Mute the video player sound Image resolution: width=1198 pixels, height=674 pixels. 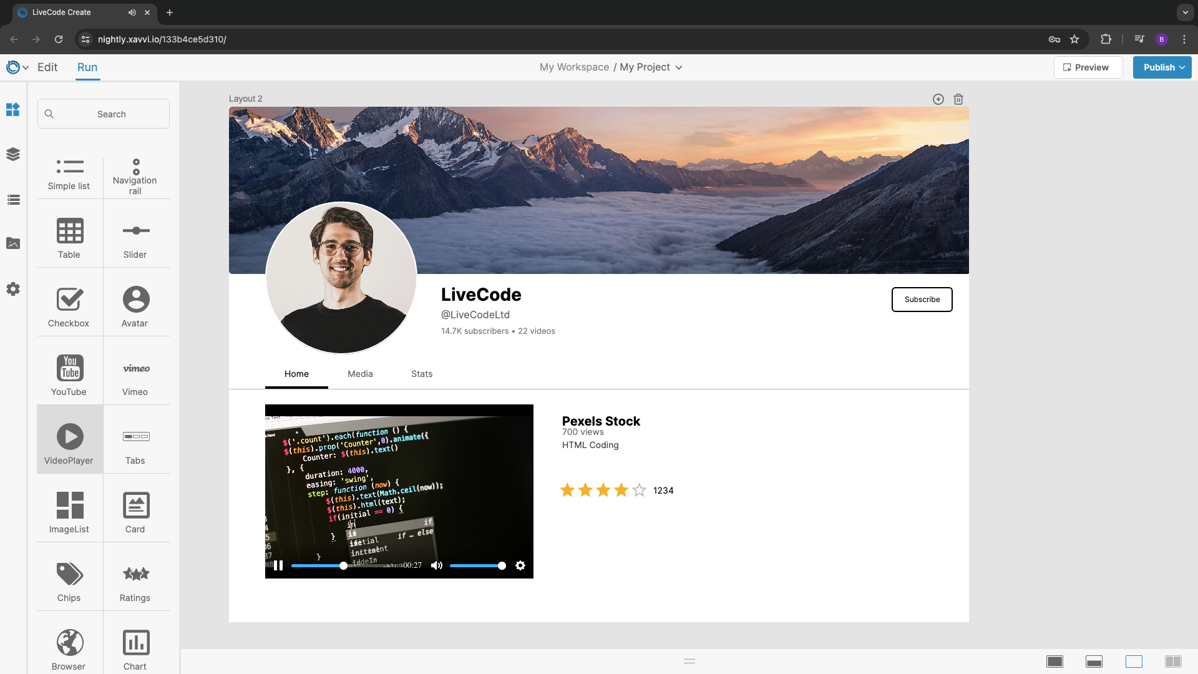pyautogui.click(x=437, y=565)
